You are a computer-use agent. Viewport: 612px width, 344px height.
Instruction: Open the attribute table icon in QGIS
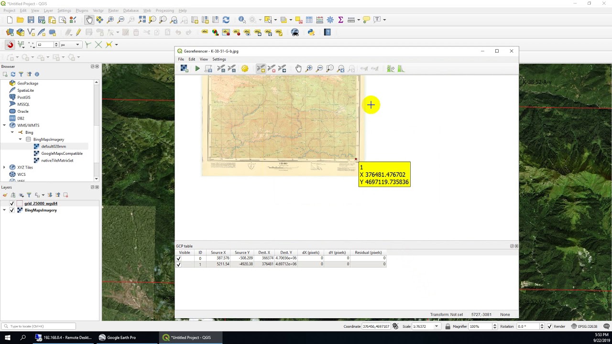click(x=309, y=20)
